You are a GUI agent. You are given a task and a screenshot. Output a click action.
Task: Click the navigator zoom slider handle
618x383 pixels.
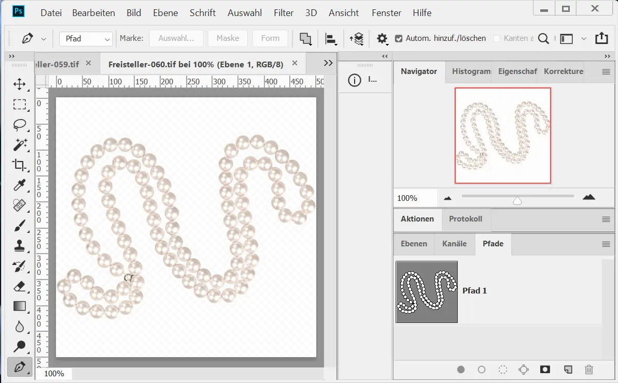coord(517,201)
